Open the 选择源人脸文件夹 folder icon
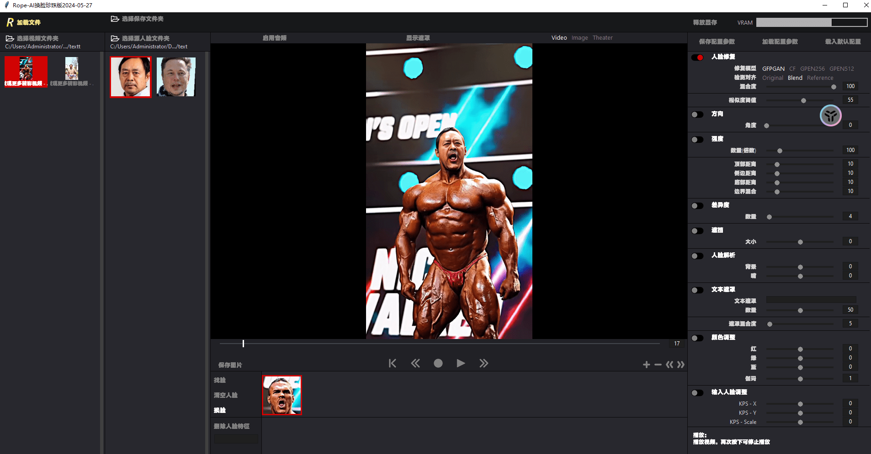The height and width of the screenshot is (454, 871). coord(115,38)
